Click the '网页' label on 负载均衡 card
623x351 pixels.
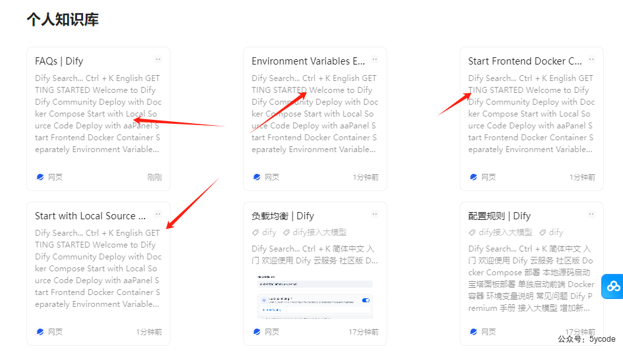[x=272, y=332]
